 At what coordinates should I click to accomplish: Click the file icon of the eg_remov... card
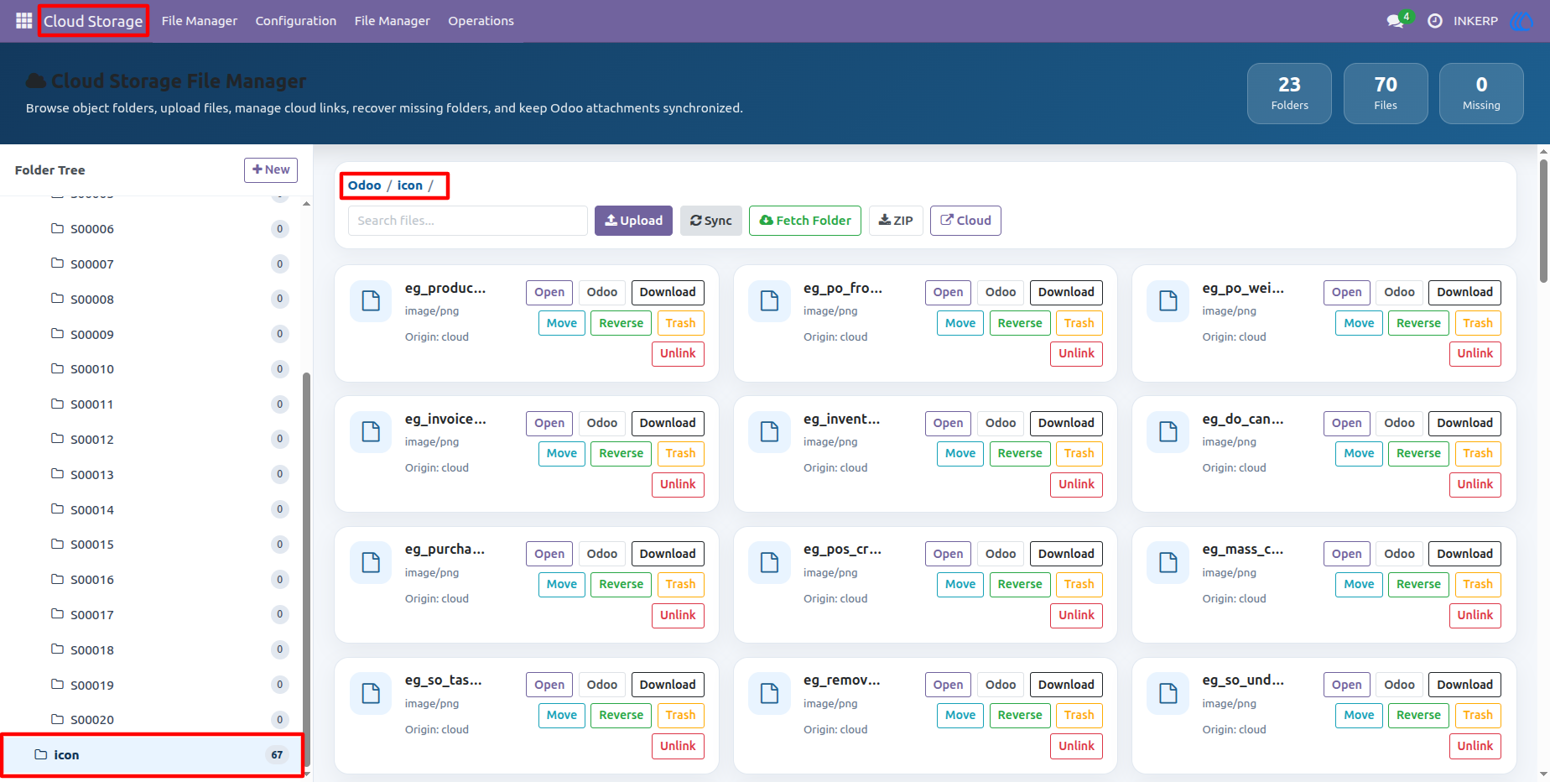click(769, 693)
